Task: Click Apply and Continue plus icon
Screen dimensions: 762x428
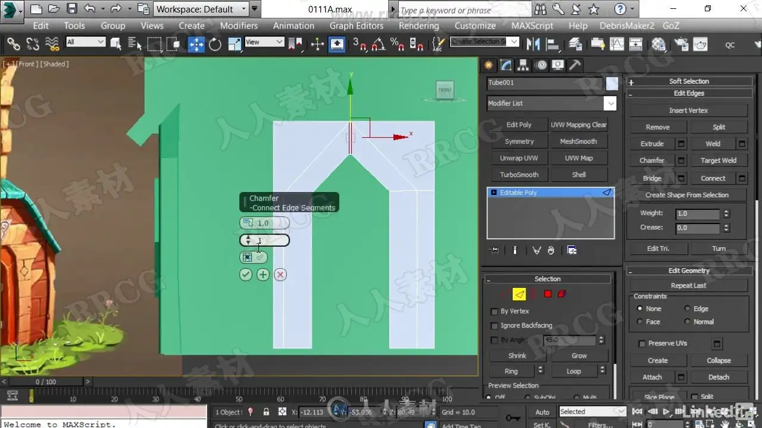Action: click(x=263, y=275)
